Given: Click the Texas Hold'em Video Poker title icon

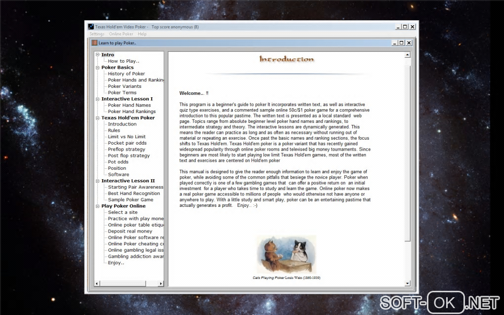Looking at the screenshot, I should (91, 27).
